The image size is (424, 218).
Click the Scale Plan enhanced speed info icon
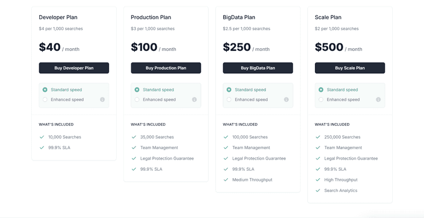(x=378, y=100)
